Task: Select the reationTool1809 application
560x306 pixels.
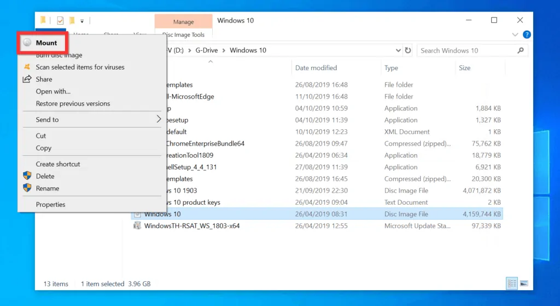Action: (x=190, y=155)
